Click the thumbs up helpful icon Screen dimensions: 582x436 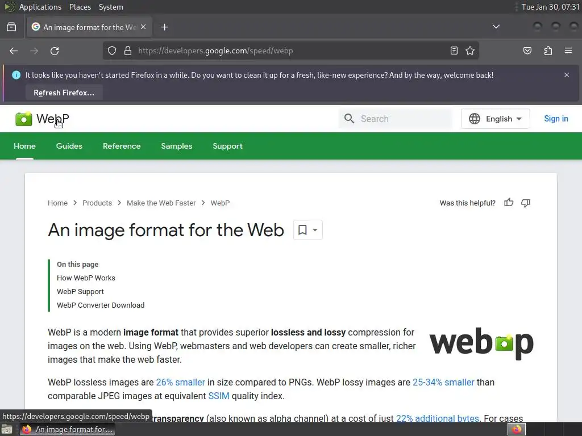coord(509,203)
